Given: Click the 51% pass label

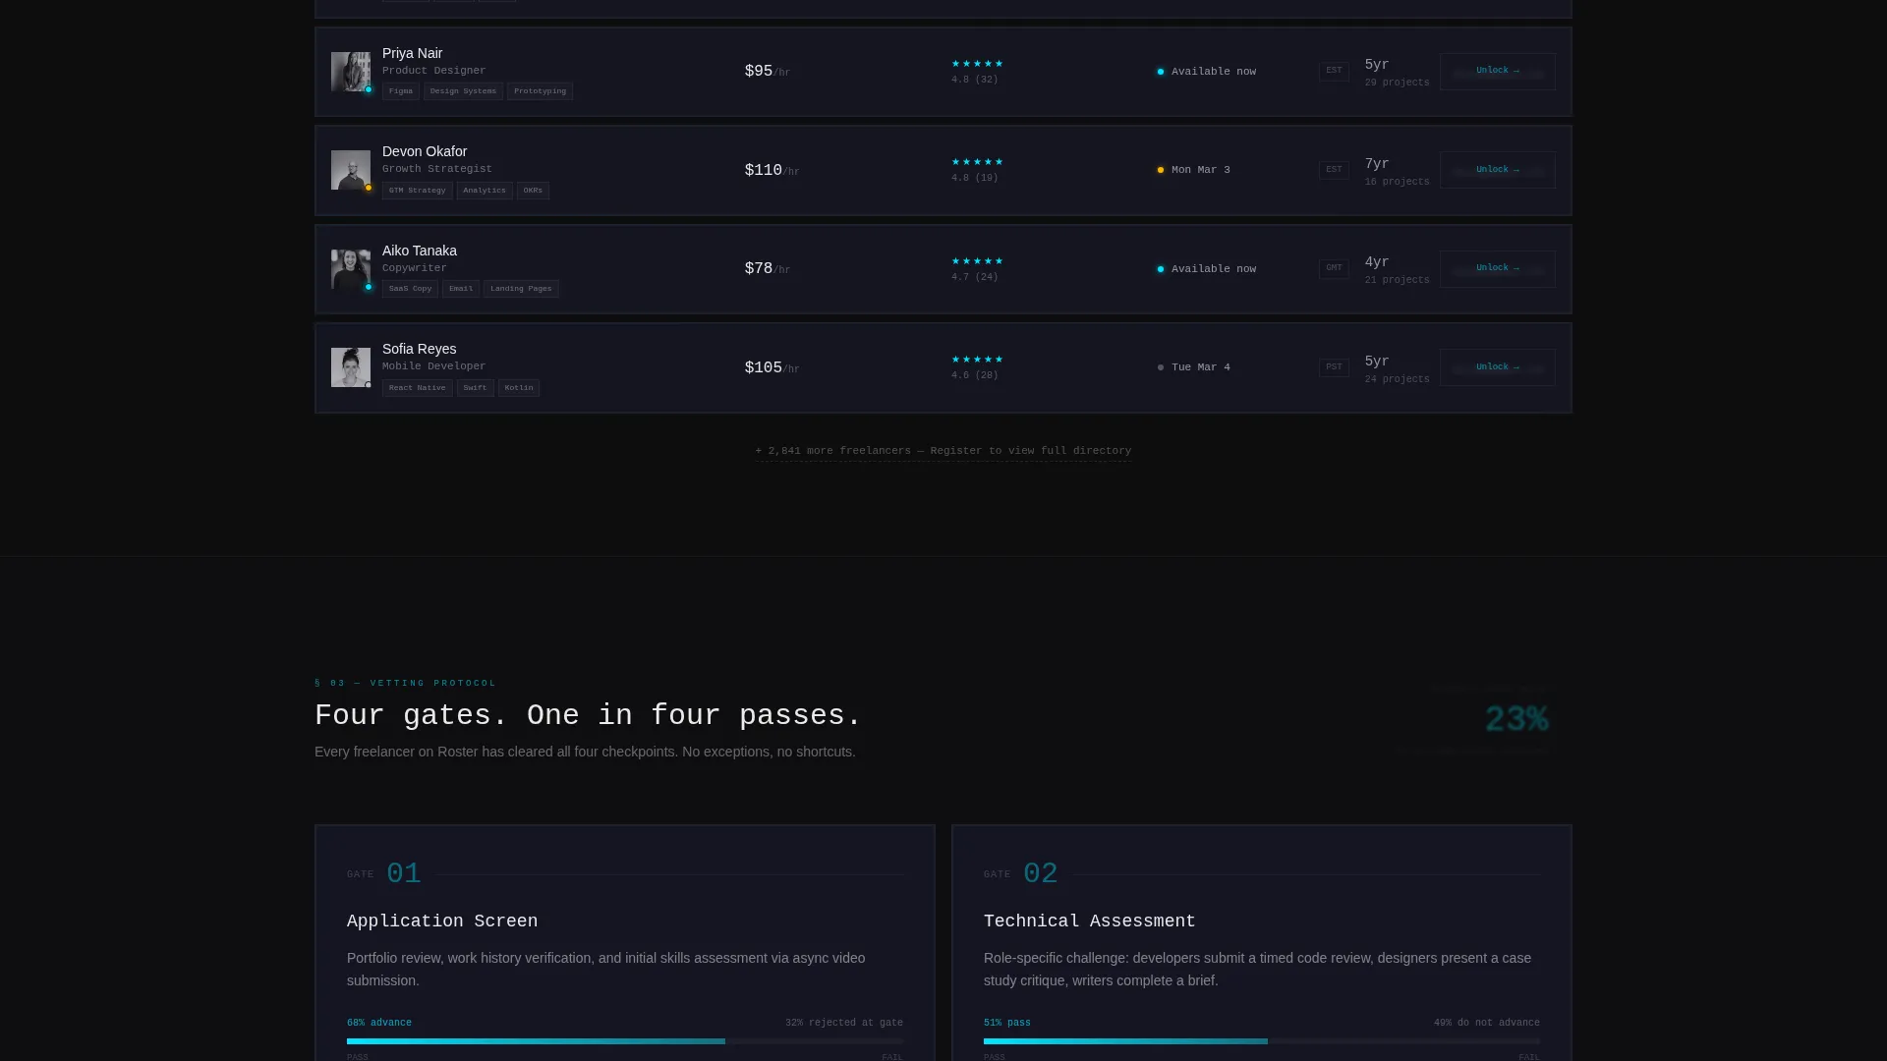Looking at the screenshot, I should (x=1007, y=1023).
